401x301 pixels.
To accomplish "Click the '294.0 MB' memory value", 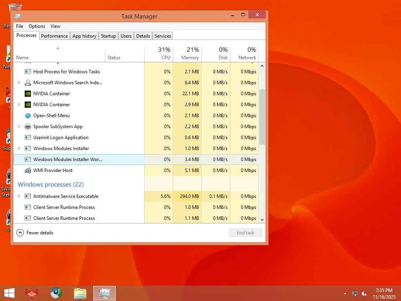I will click(189, 196).
